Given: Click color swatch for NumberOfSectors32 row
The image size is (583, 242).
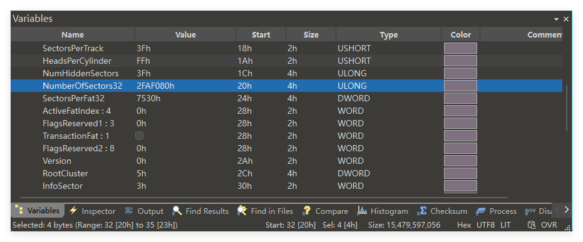Looking at the screenshot, I should [460, 86].
